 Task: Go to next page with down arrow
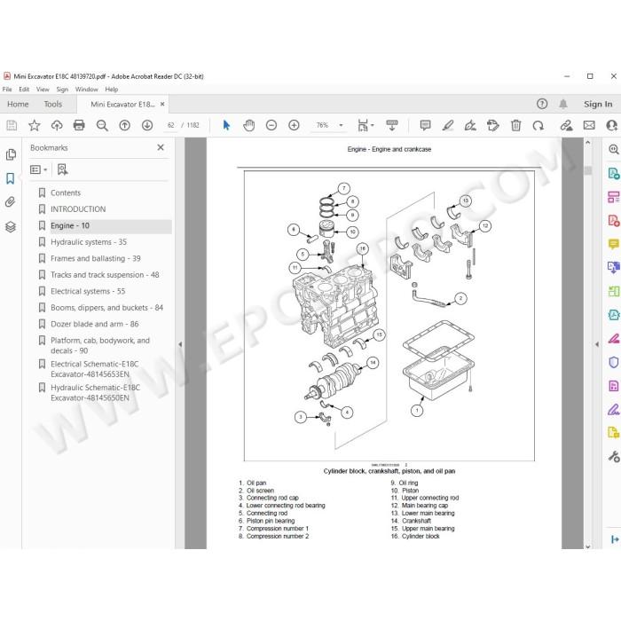pos(147,126)
